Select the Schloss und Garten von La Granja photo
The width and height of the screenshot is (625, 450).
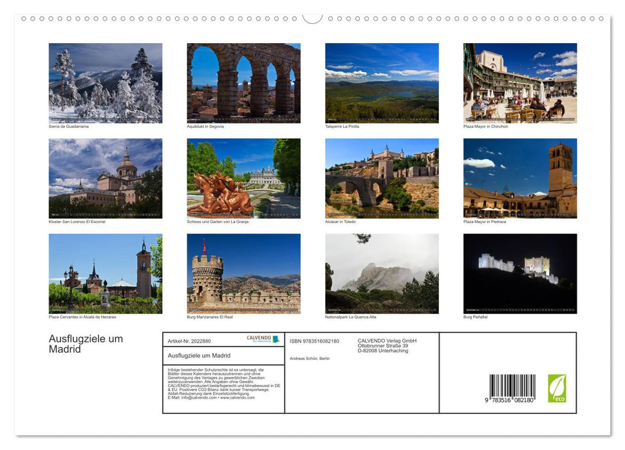coord(243,177)
